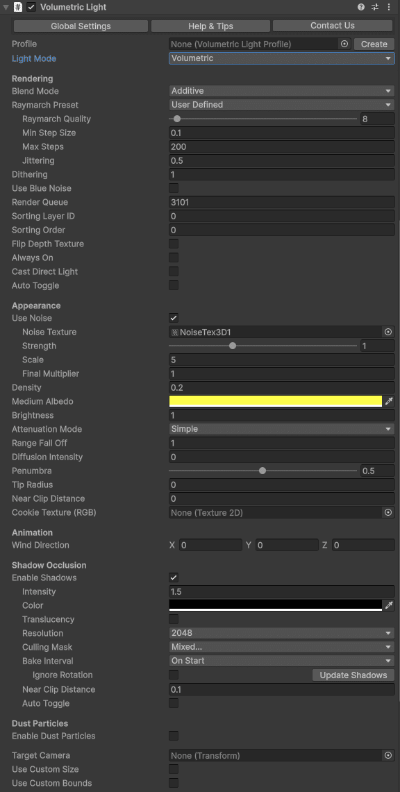This screenshot has height=792, width=400.
Task: Change the Raymarch Preset dropdown
Action: pyautogui.click(x=281, y=105)
